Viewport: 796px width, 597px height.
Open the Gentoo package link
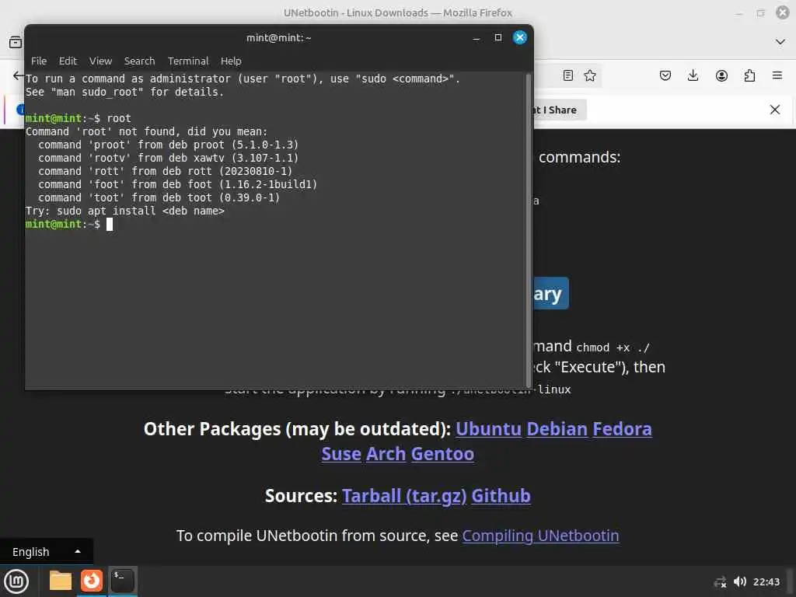point(442,454)
